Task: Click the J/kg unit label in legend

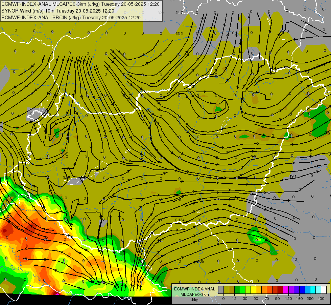Action: click(x=194, y=300)
